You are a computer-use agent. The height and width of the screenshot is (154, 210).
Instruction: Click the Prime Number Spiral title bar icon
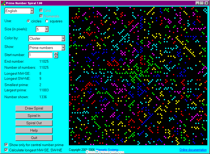coord(3,3)
